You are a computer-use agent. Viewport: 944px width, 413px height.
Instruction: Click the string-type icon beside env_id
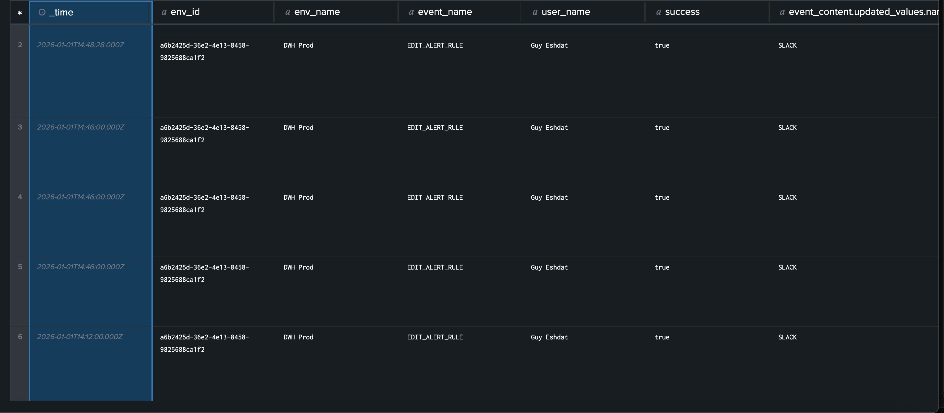click(164, 12)
